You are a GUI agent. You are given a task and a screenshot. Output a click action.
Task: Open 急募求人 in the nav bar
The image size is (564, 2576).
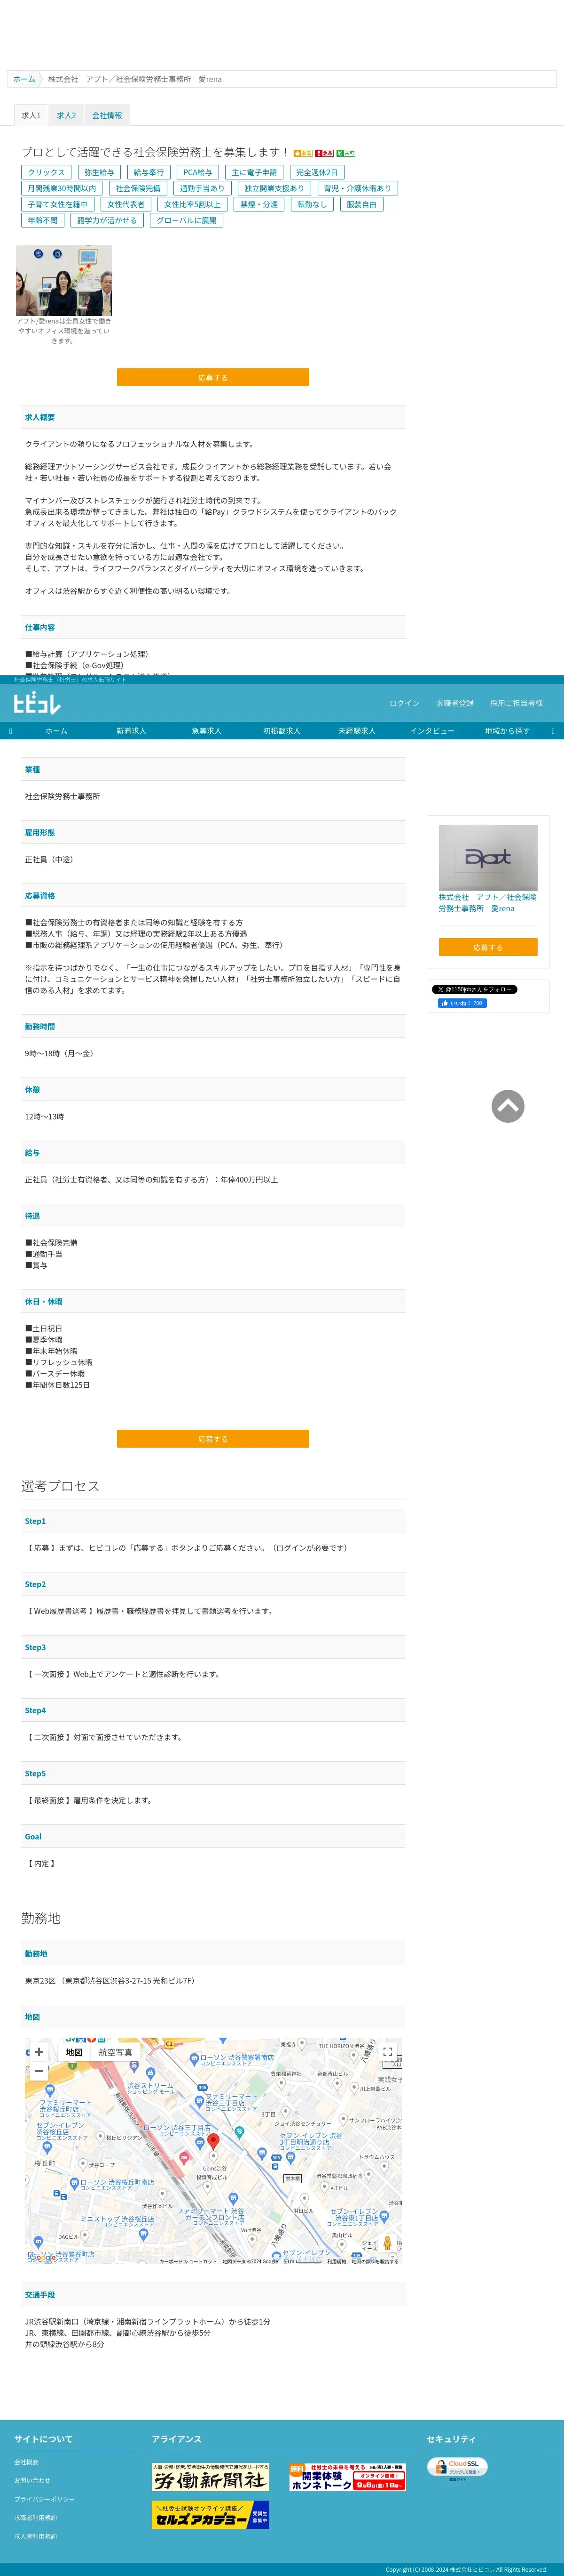tap(207, 731)
